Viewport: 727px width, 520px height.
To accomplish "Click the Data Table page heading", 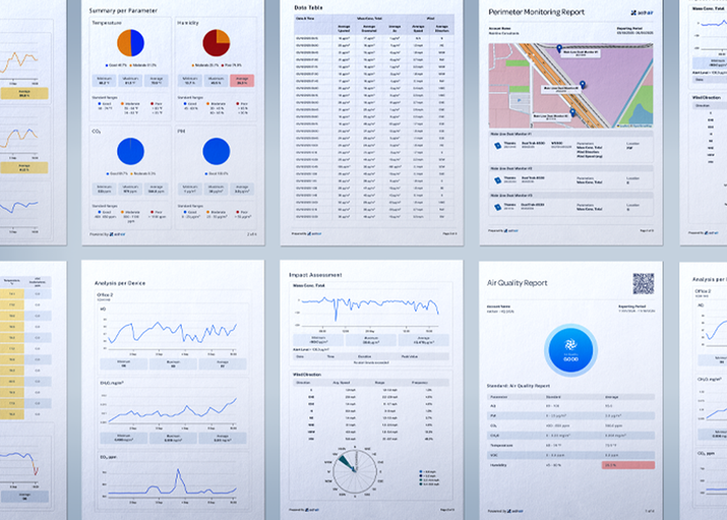I will pyautogui.click(x=309, y=7).
